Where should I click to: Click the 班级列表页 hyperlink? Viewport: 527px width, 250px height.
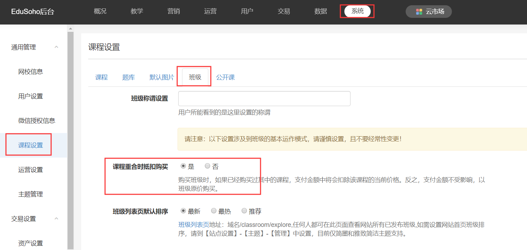pyautogui.click(x=194, y=224)
